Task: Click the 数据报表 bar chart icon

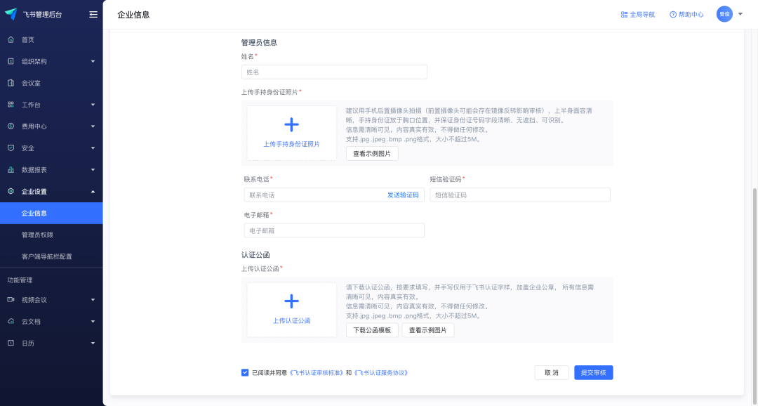Action: click(x=11, y=170)
